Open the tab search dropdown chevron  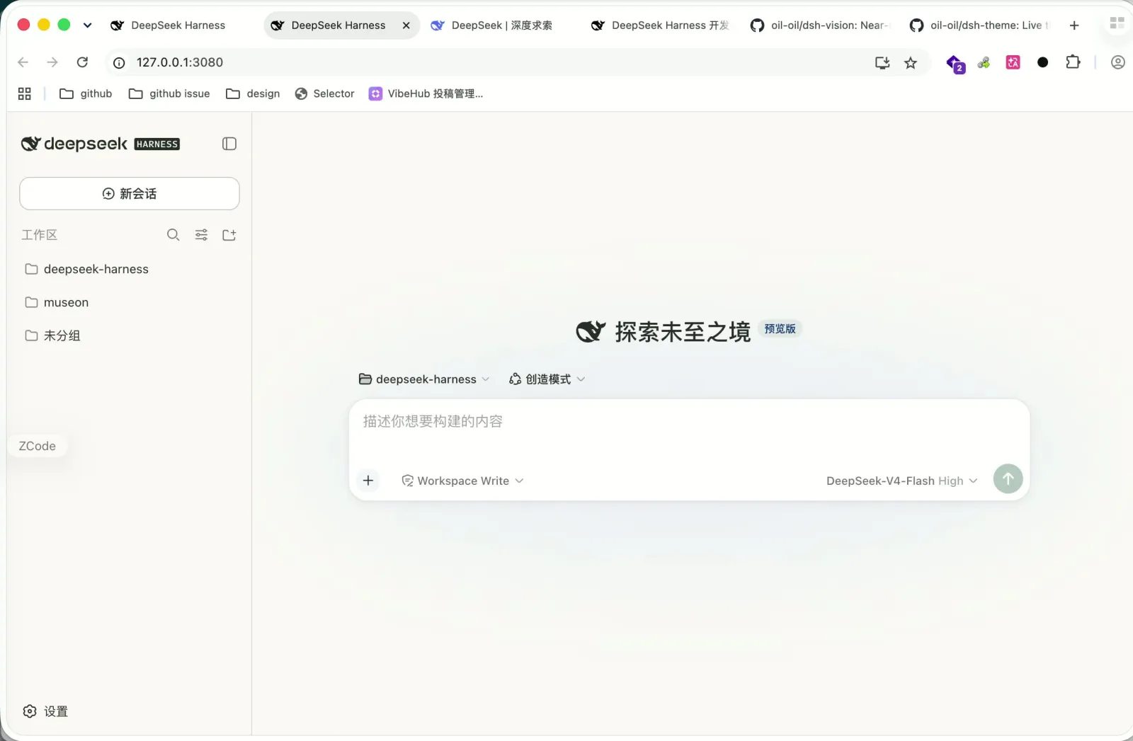(87, 25)
